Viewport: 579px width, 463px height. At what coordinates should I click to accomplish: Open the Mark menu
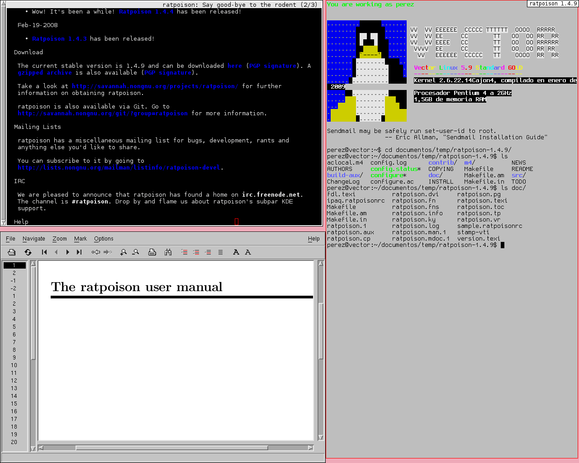[81, 239]
